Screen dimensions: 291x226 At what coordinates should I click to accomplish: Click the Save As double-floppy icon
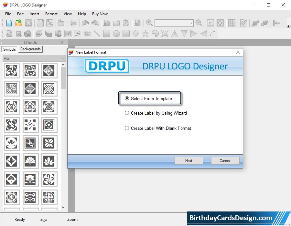(x=50, y=23)
